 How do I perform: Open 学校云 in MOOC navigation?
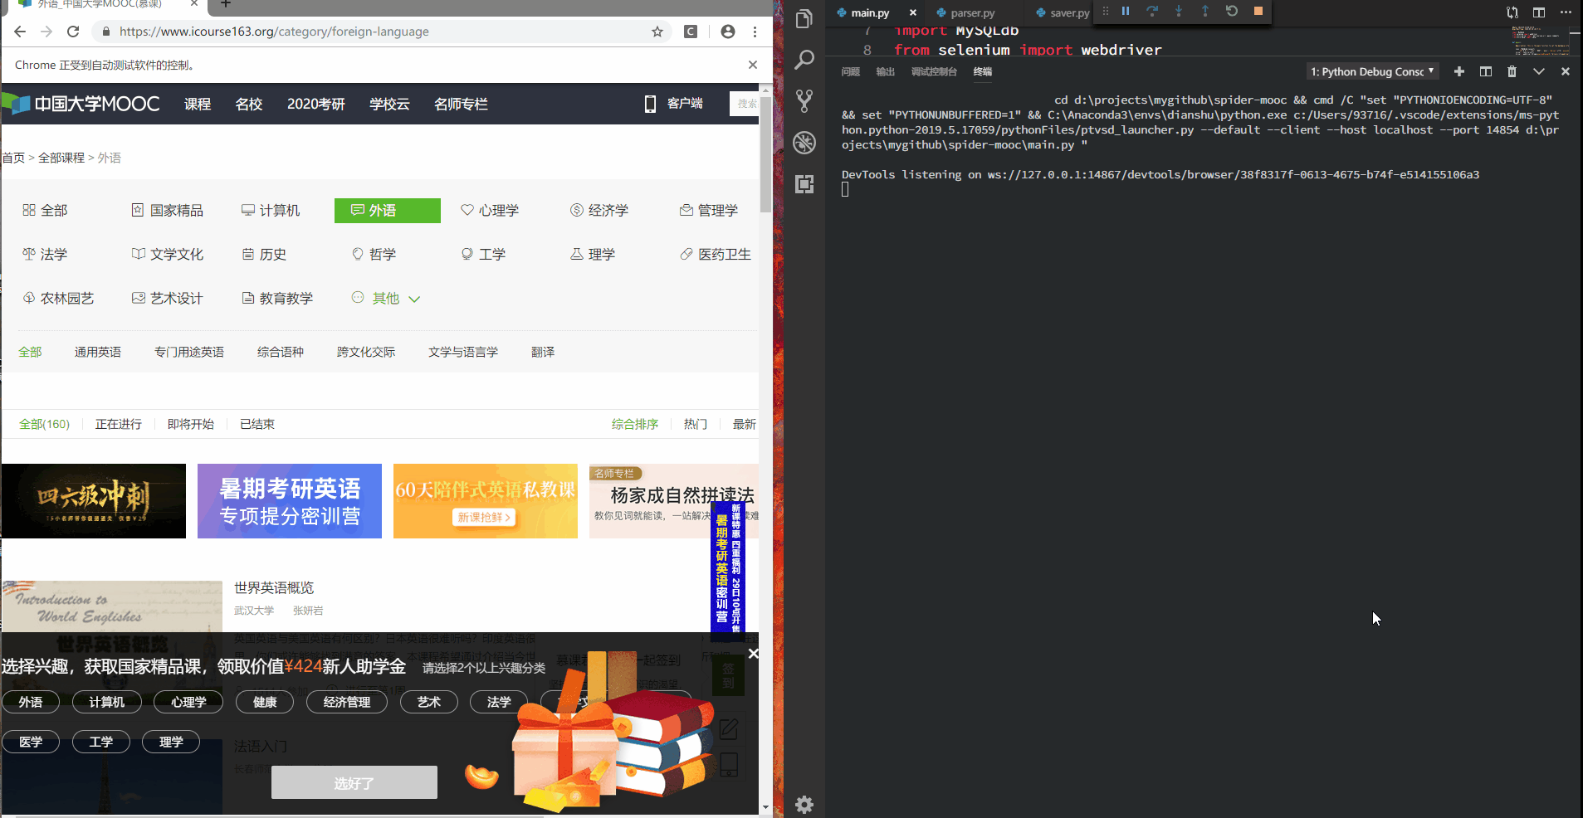(x=389, y=104)
